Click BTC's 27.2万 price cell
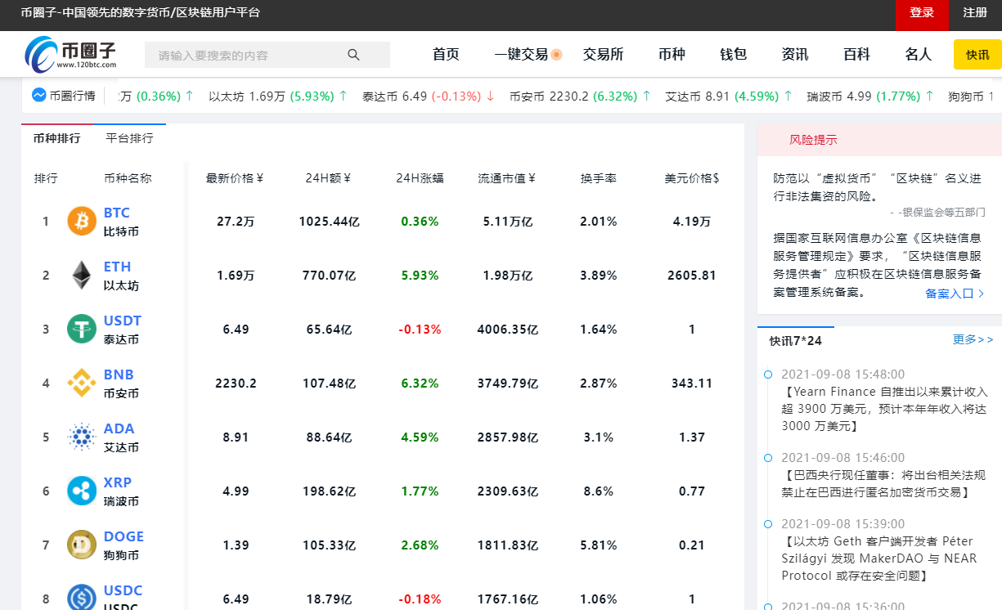 [236, 221]
